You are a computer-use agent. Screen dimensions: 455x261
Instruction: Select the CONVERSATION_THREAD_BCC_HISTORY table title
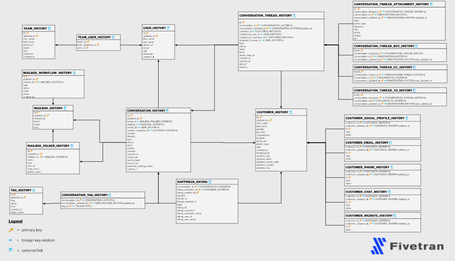click(384, 46)
